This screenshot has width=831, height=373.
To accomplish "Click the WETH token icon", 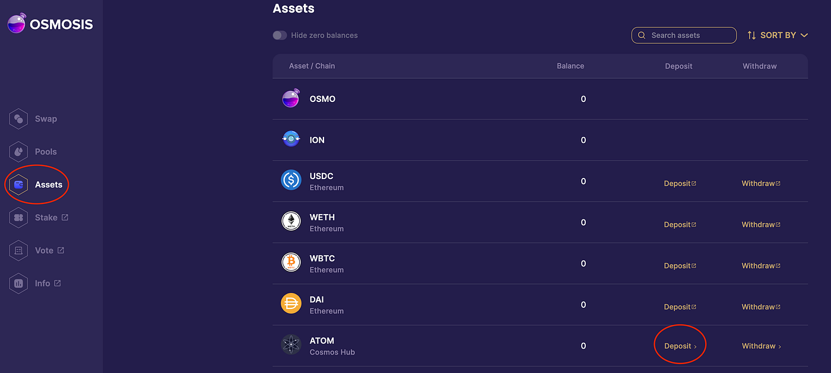I will click(291, 221).
